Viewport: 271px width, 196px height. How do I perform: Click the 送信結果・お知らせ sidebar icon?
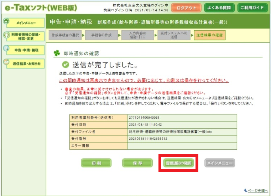pyautogui.click(x=6, y=62)
